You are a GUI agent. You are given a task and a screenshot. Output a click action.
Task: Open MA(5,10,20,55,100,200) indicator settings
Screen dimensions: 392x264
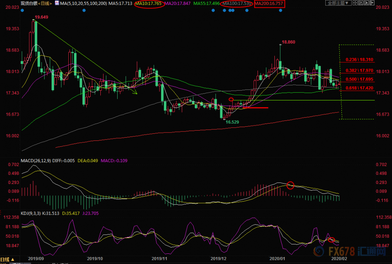[x=83, y=4]
